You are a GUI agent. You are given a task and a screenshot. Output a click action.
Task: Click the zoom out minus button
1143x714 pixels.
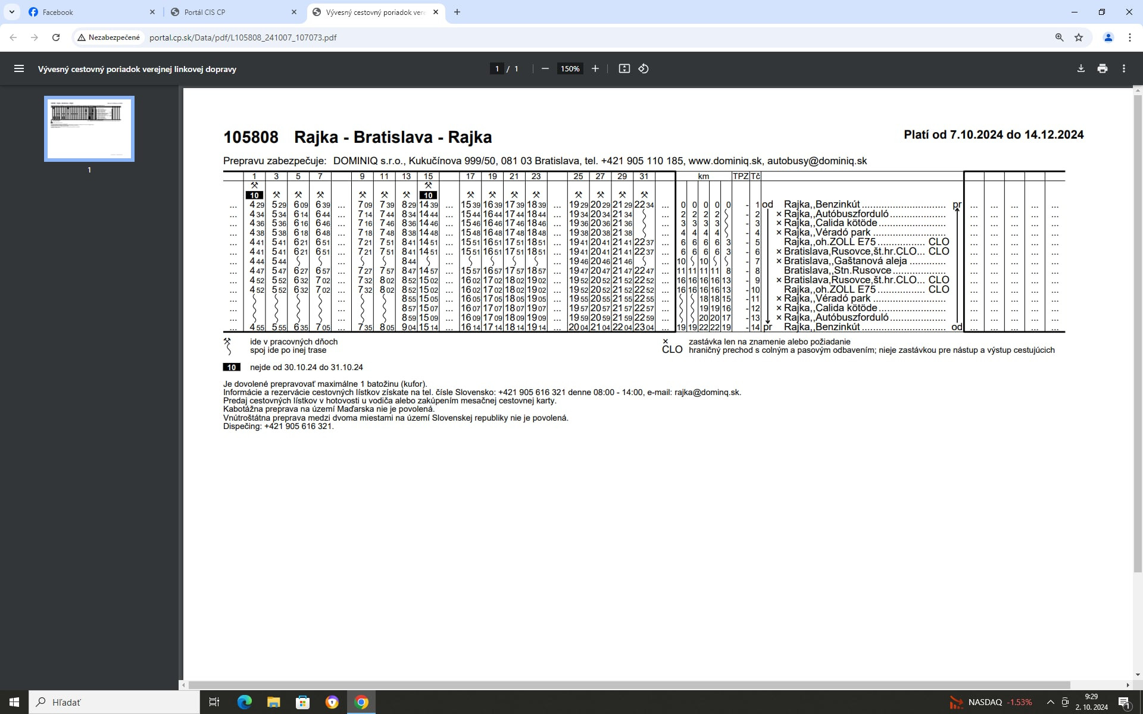click(545, 68)
